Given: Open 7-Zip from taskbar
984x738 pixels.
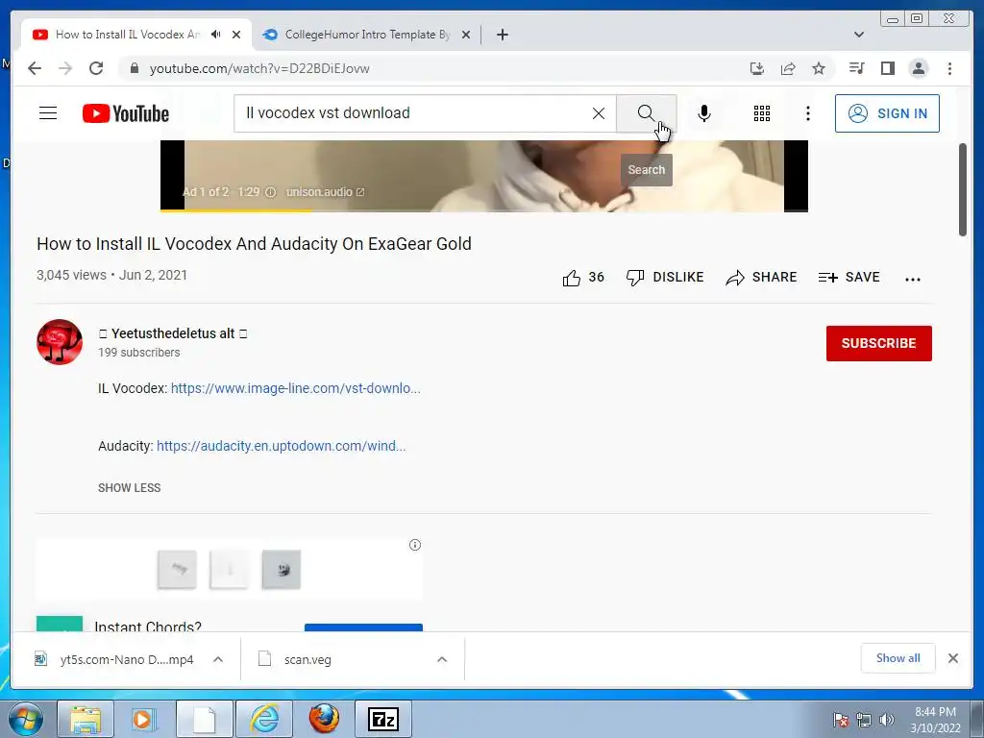Looking at the screenshot, I should point(383,719).
